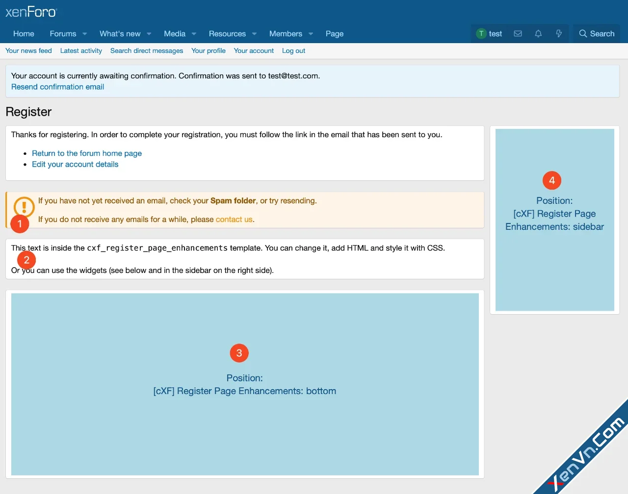Click the Search button with magnifier
Image resolution: width=628 pixels, height=494 pixels.
pos(597,34)
